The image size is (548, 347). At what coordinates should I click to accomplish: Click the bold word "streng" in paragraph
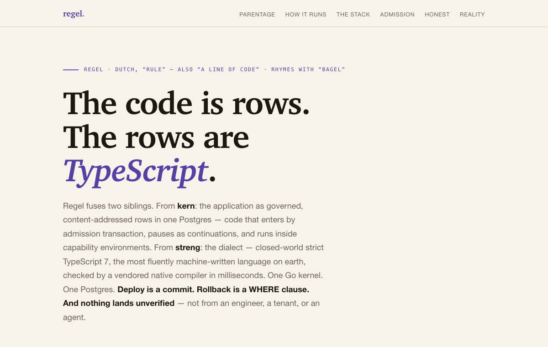click(x=188, y=247)
